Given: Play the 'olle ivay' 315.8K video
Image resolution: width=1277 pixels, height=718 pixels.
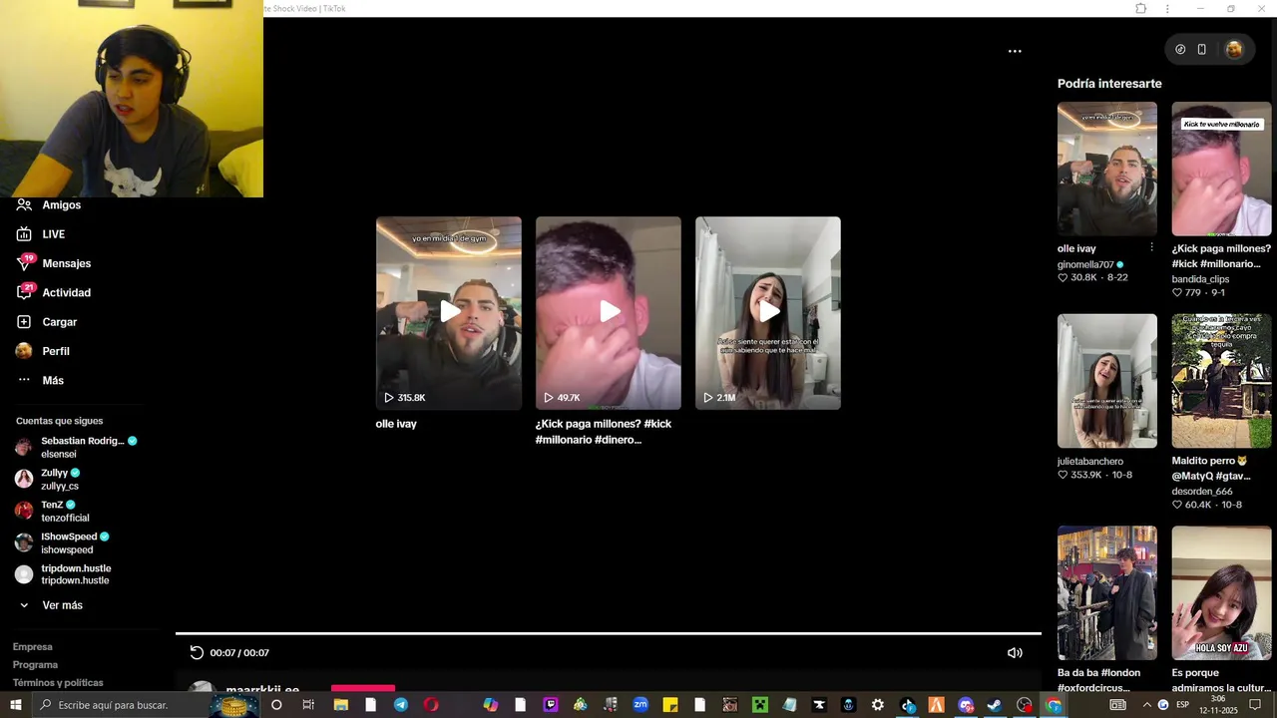Looking at the screenshot, I should [x=449, y=313].
